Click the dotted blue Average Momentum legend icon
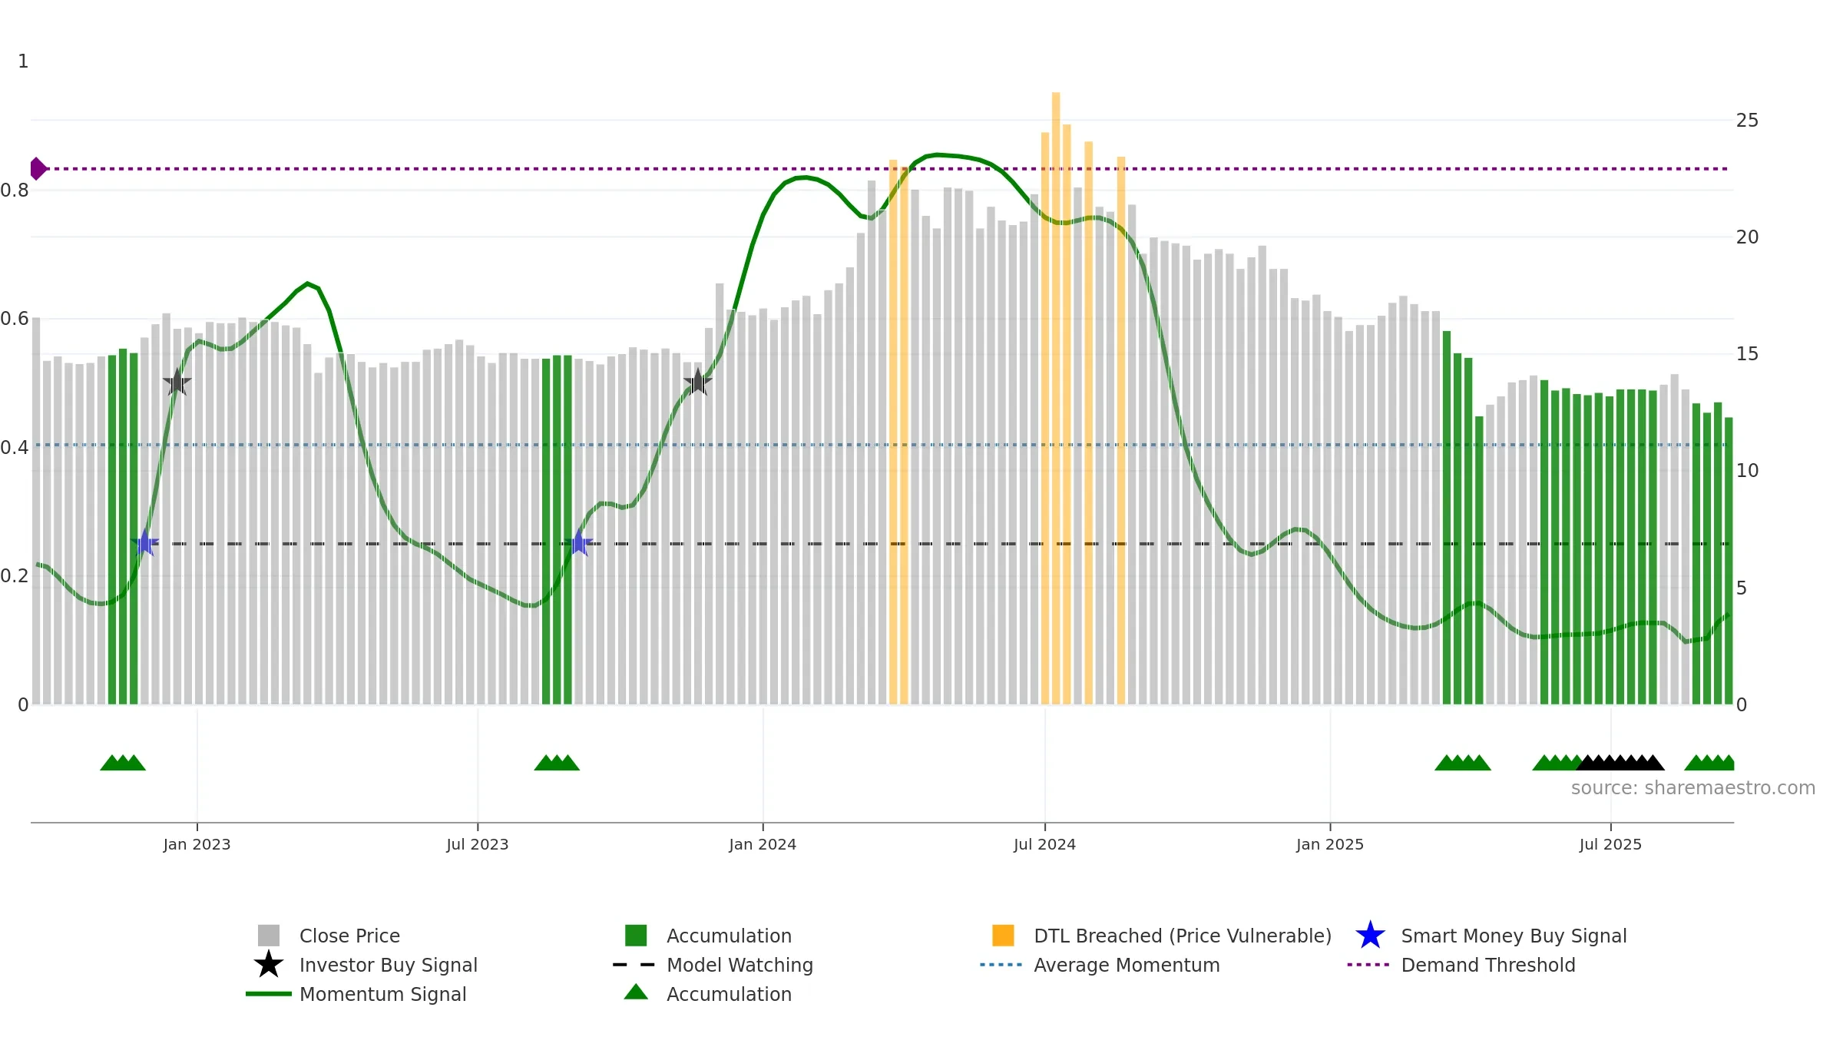The height and width of the screenshot is (1037, 1843). 1001,965
